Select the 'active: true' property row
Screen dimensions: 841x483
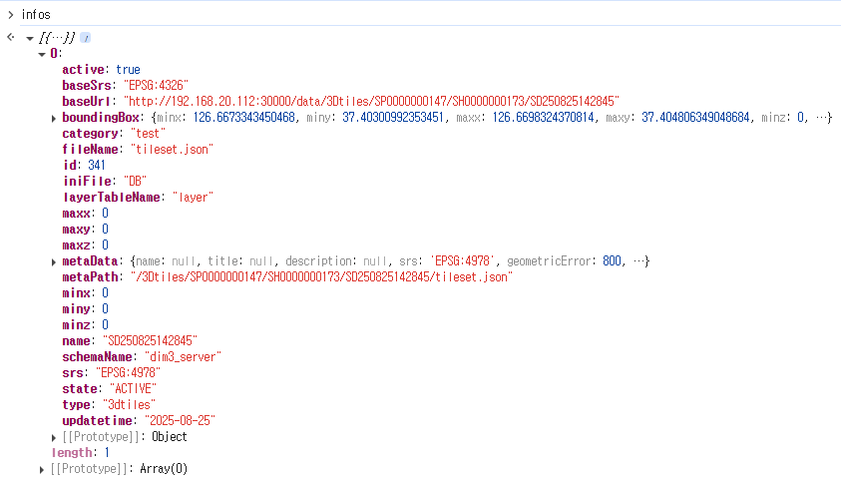coord(102,69)
